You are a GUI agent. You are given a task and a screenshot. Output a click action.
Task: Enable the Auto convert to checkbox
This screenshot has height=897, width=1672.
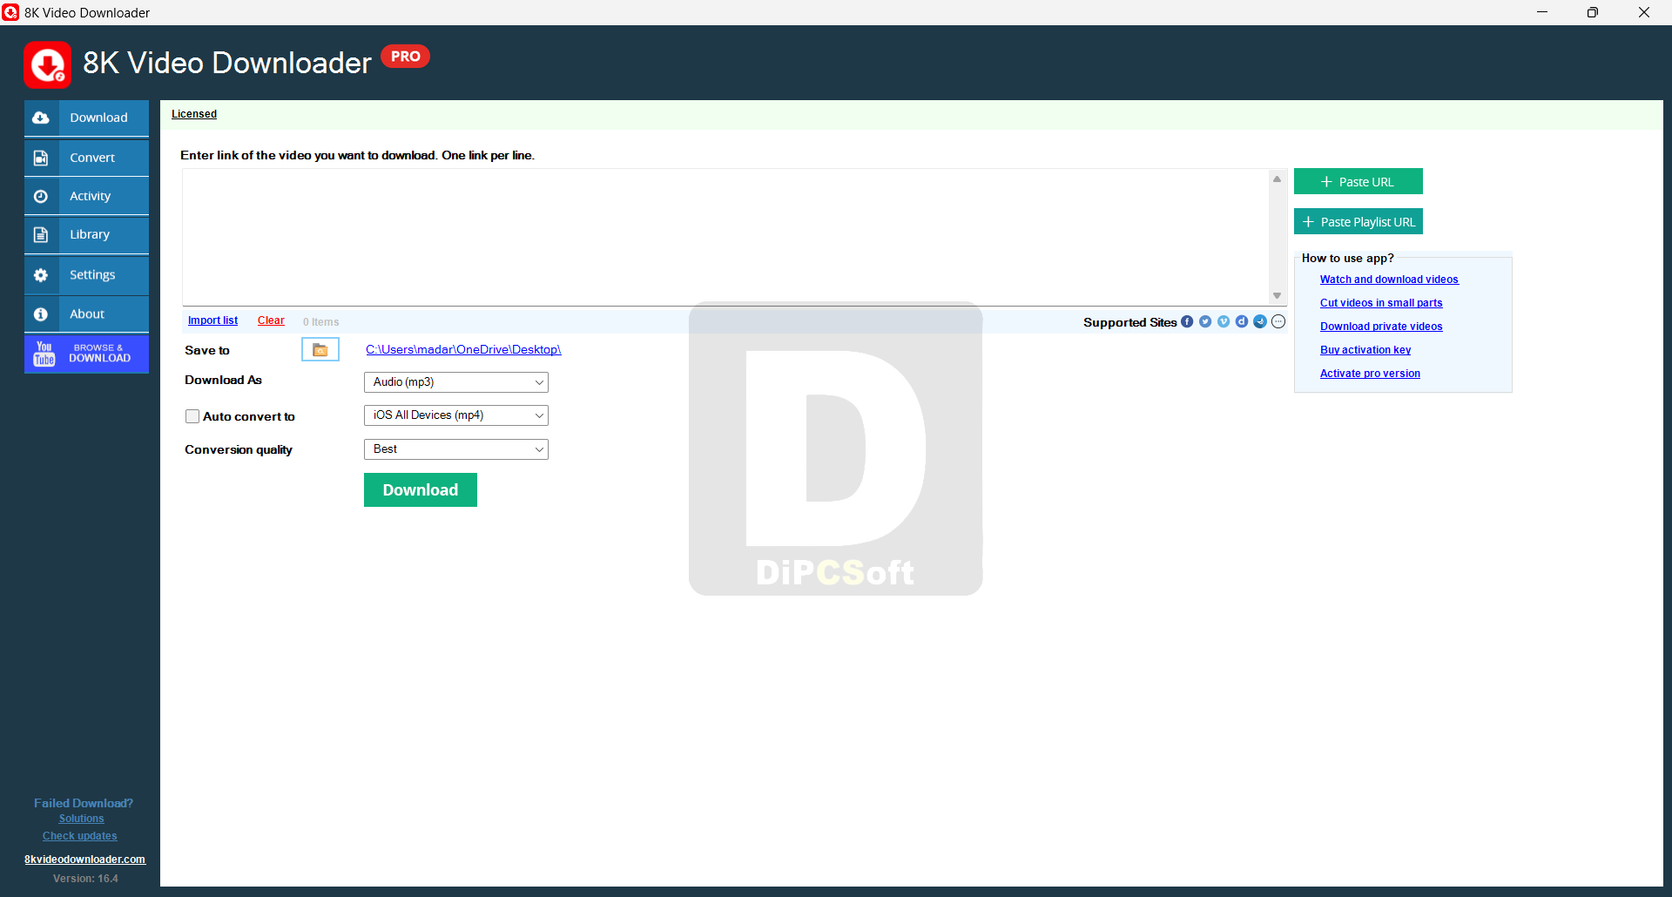tap(192, 416)
